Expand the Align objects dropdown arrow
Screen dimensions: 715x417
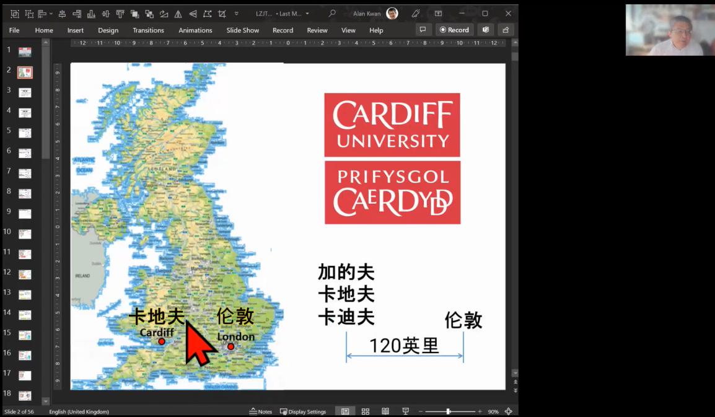(51, 14)
